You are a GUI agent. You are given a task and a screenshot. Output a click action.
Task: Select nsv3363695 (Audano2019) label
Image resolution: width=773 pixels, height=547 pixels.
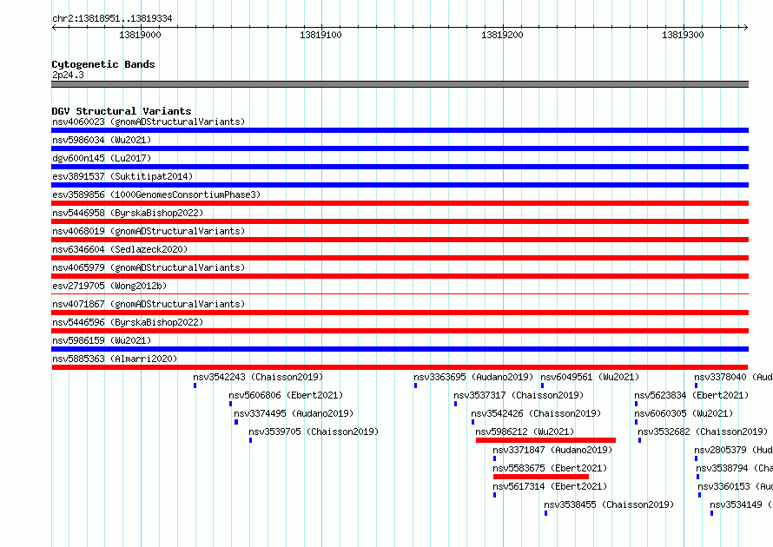point(473,377)
